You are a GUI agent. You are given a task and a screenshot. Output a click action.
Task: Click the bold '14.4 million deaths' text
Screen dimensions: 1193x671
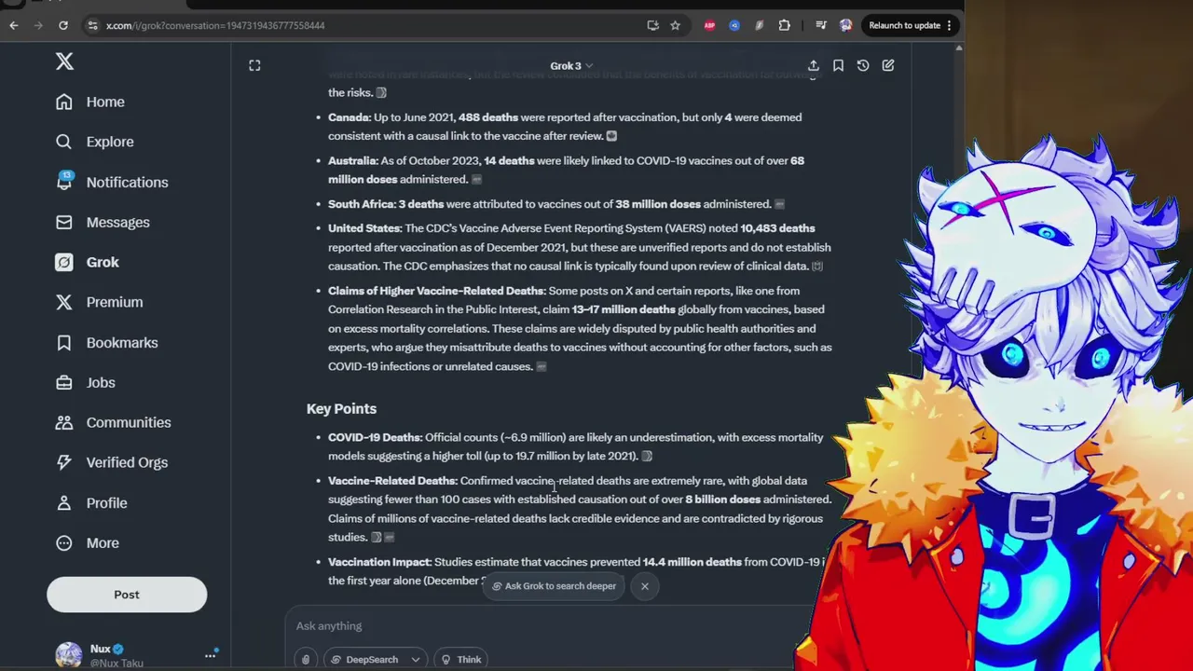tap(692, 562)
